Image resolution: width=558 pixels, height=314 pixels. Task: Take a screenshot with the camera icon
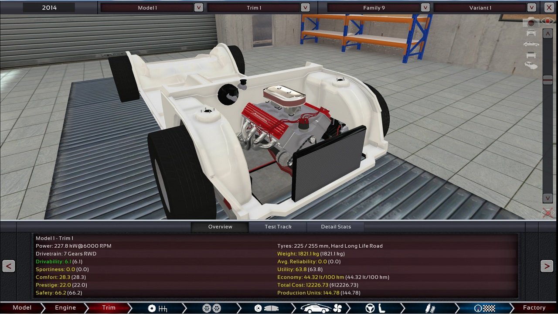531,22
